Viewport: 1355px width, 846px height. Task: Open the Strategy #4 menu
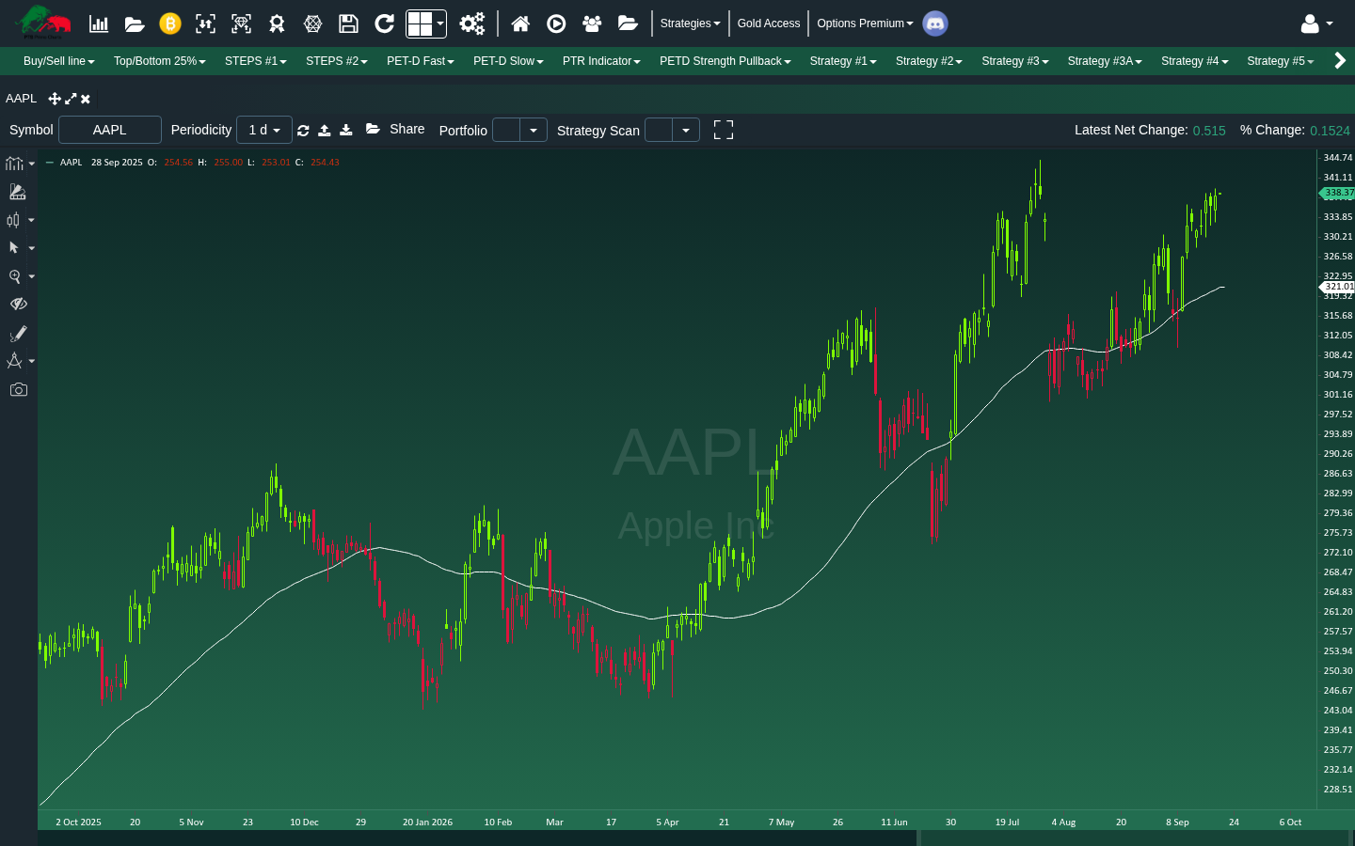[1195, 61]
